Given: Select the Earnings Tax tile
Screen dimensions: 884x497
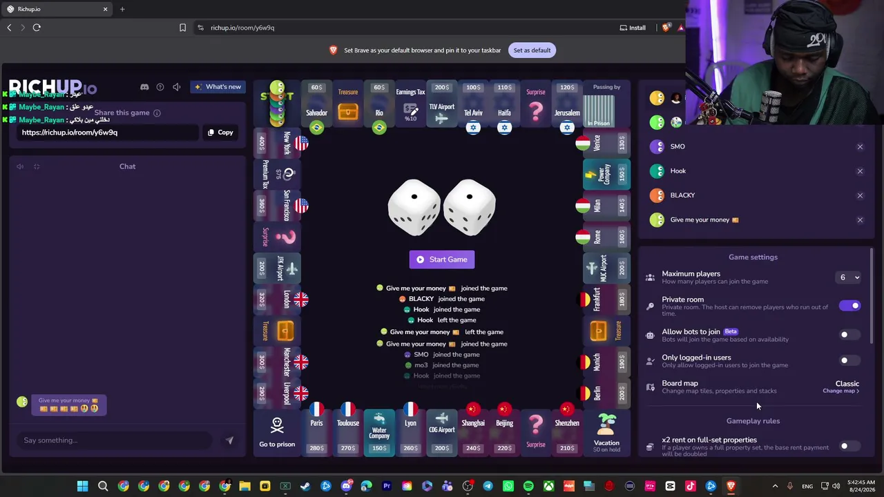Looking at the screenshot, I should [410, 106].
